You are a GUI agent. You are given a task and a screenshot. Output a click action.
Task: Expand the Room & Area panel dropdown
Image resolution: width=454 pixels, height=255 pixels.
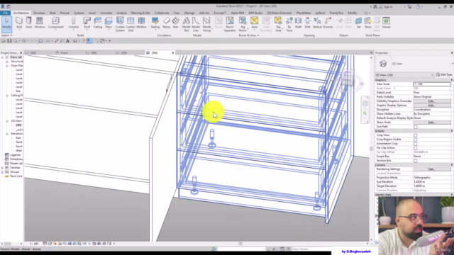pyautogui.click(x=249, y=35)
